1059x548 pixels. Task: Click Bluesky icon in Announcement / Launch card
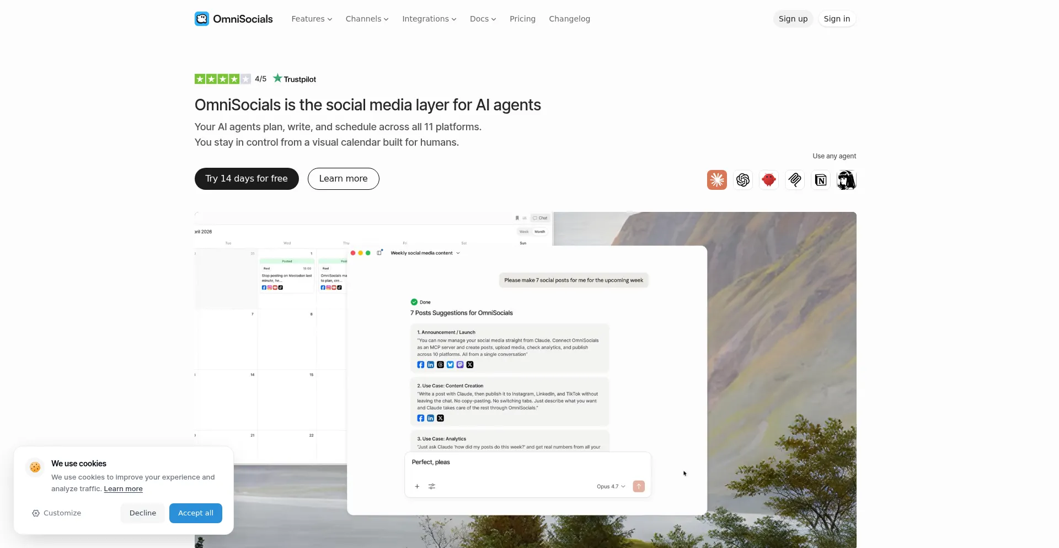coord(450,365)
